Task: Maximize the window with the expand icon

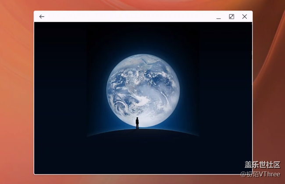Action: 232,17
